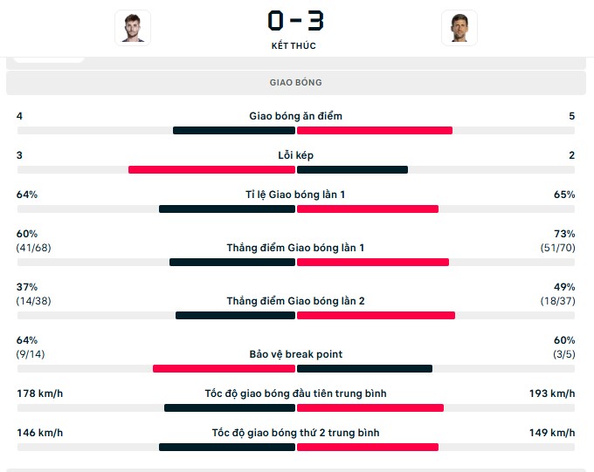Collapse the GIAO BÓNG section header
Image resolution: width=594 pixels, height=472 pixels.
[296, 83]
